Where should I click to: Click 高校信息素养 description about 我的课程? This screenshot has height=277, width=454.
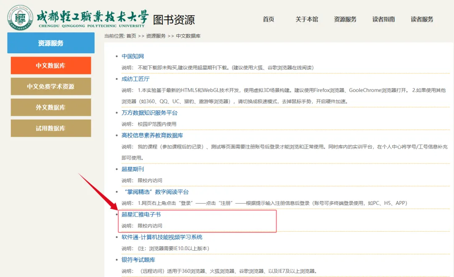click(x=285, y=152)
